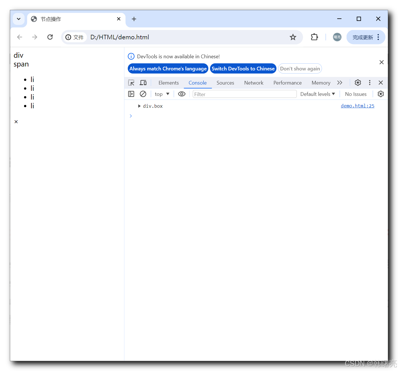Open DevTools settings gear
The height and width of the screenshot is (371, 398).
point(358,83)
